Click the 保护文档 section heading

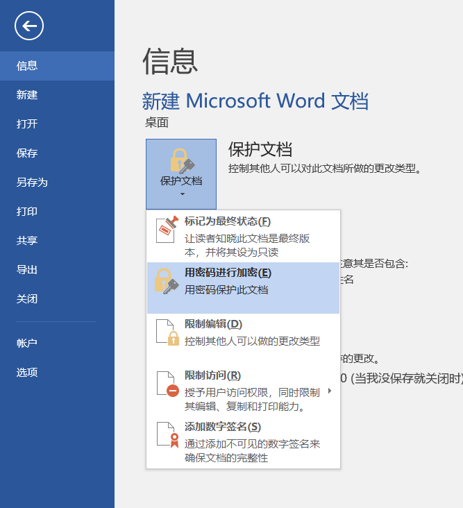click(260, 149)
